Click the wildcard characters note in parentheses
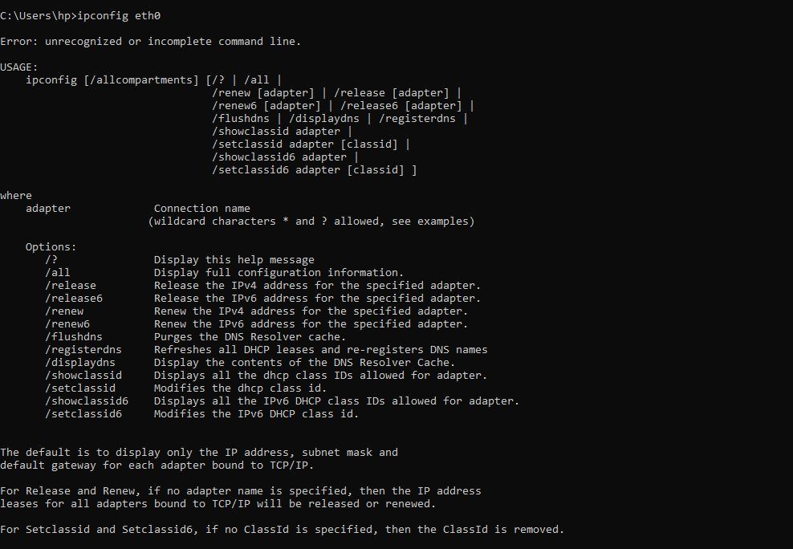This screenshot has width=793, height=549. [x=311, y=222]
